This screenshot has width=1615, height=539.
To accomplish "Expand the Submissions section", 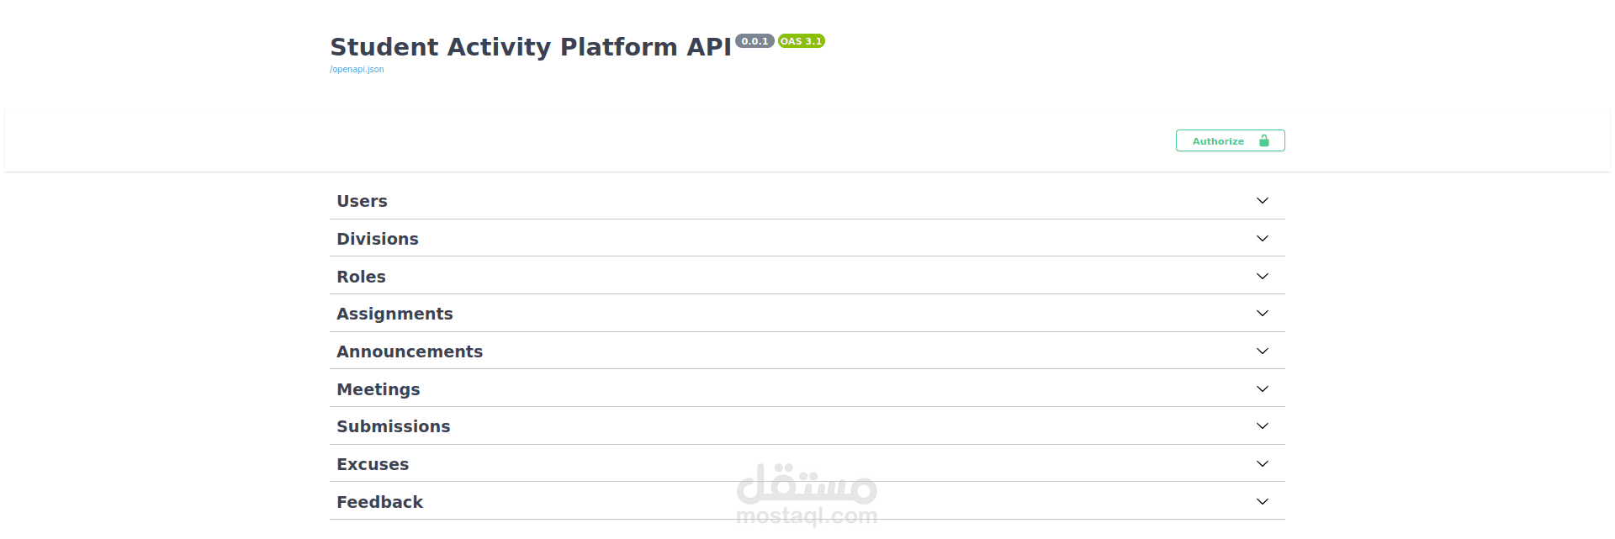I will (807, 425).
